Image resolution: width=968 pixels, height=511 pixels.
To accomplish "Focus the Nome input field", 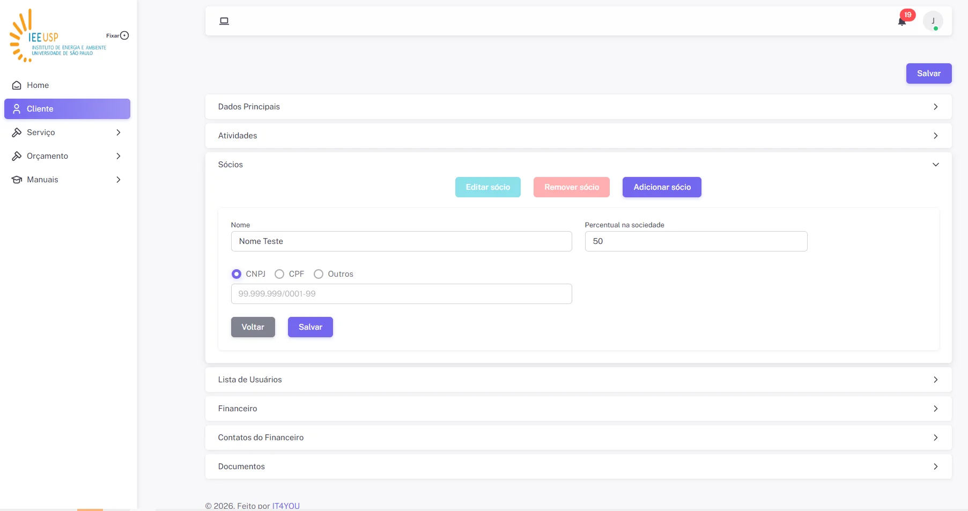I will [x=401, y=241].
